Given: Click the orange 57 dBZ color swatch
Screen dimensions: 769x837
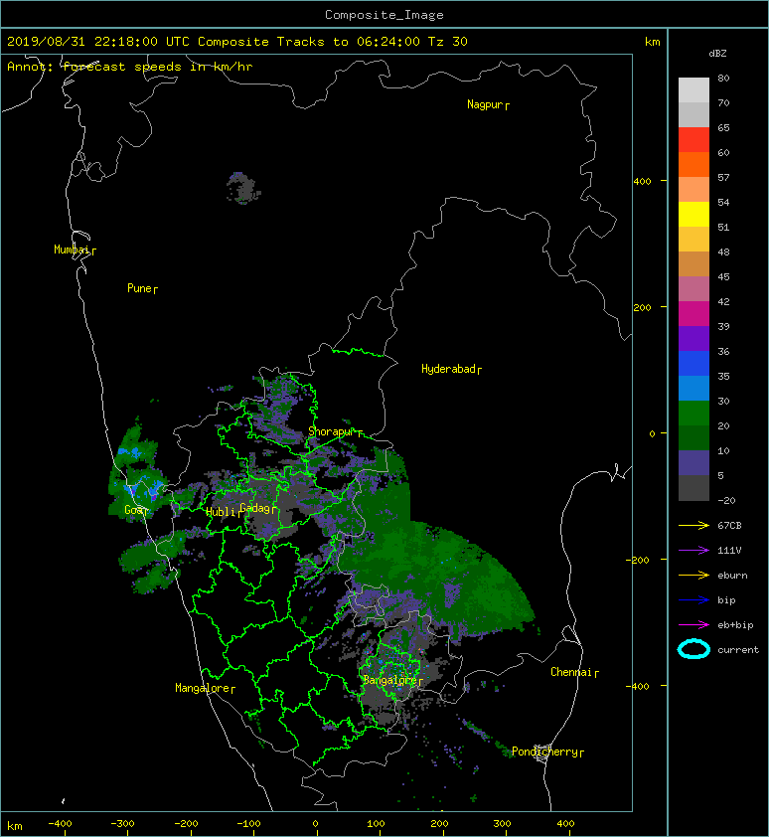Looking at the screenshot, I should coord(693,165).
